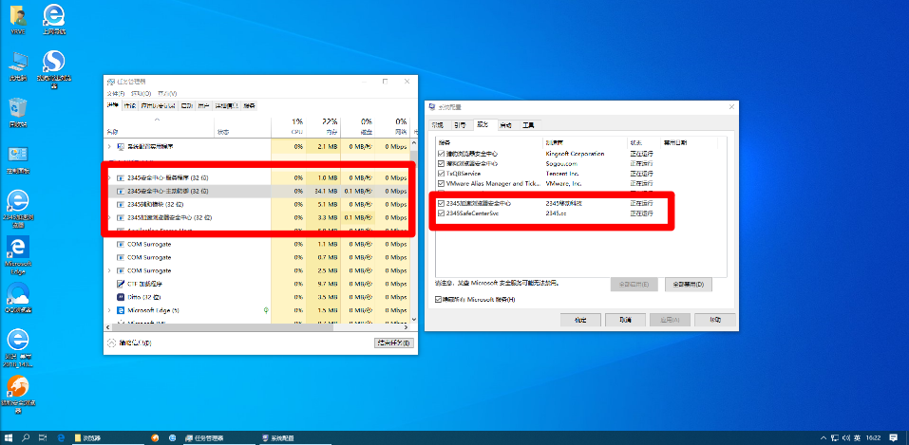
Task: Click the Microsoft Edge process icon in Task Manager
Action: pos(121,310)
